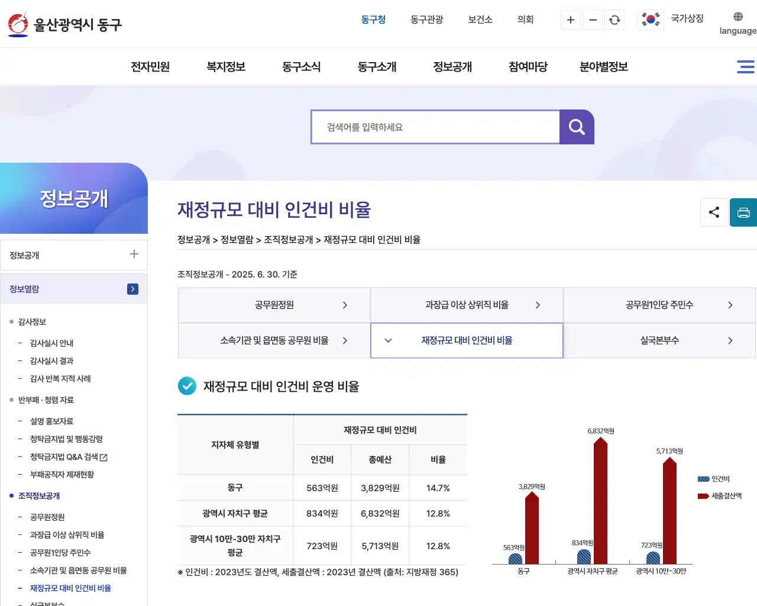
Task: Click the share icon button
Action: point(714,212)
